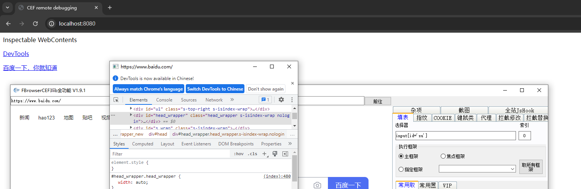Dismiss the DevTools language infobar
Viewport: 581px width, 189px height.
click(x=293, y=83)
